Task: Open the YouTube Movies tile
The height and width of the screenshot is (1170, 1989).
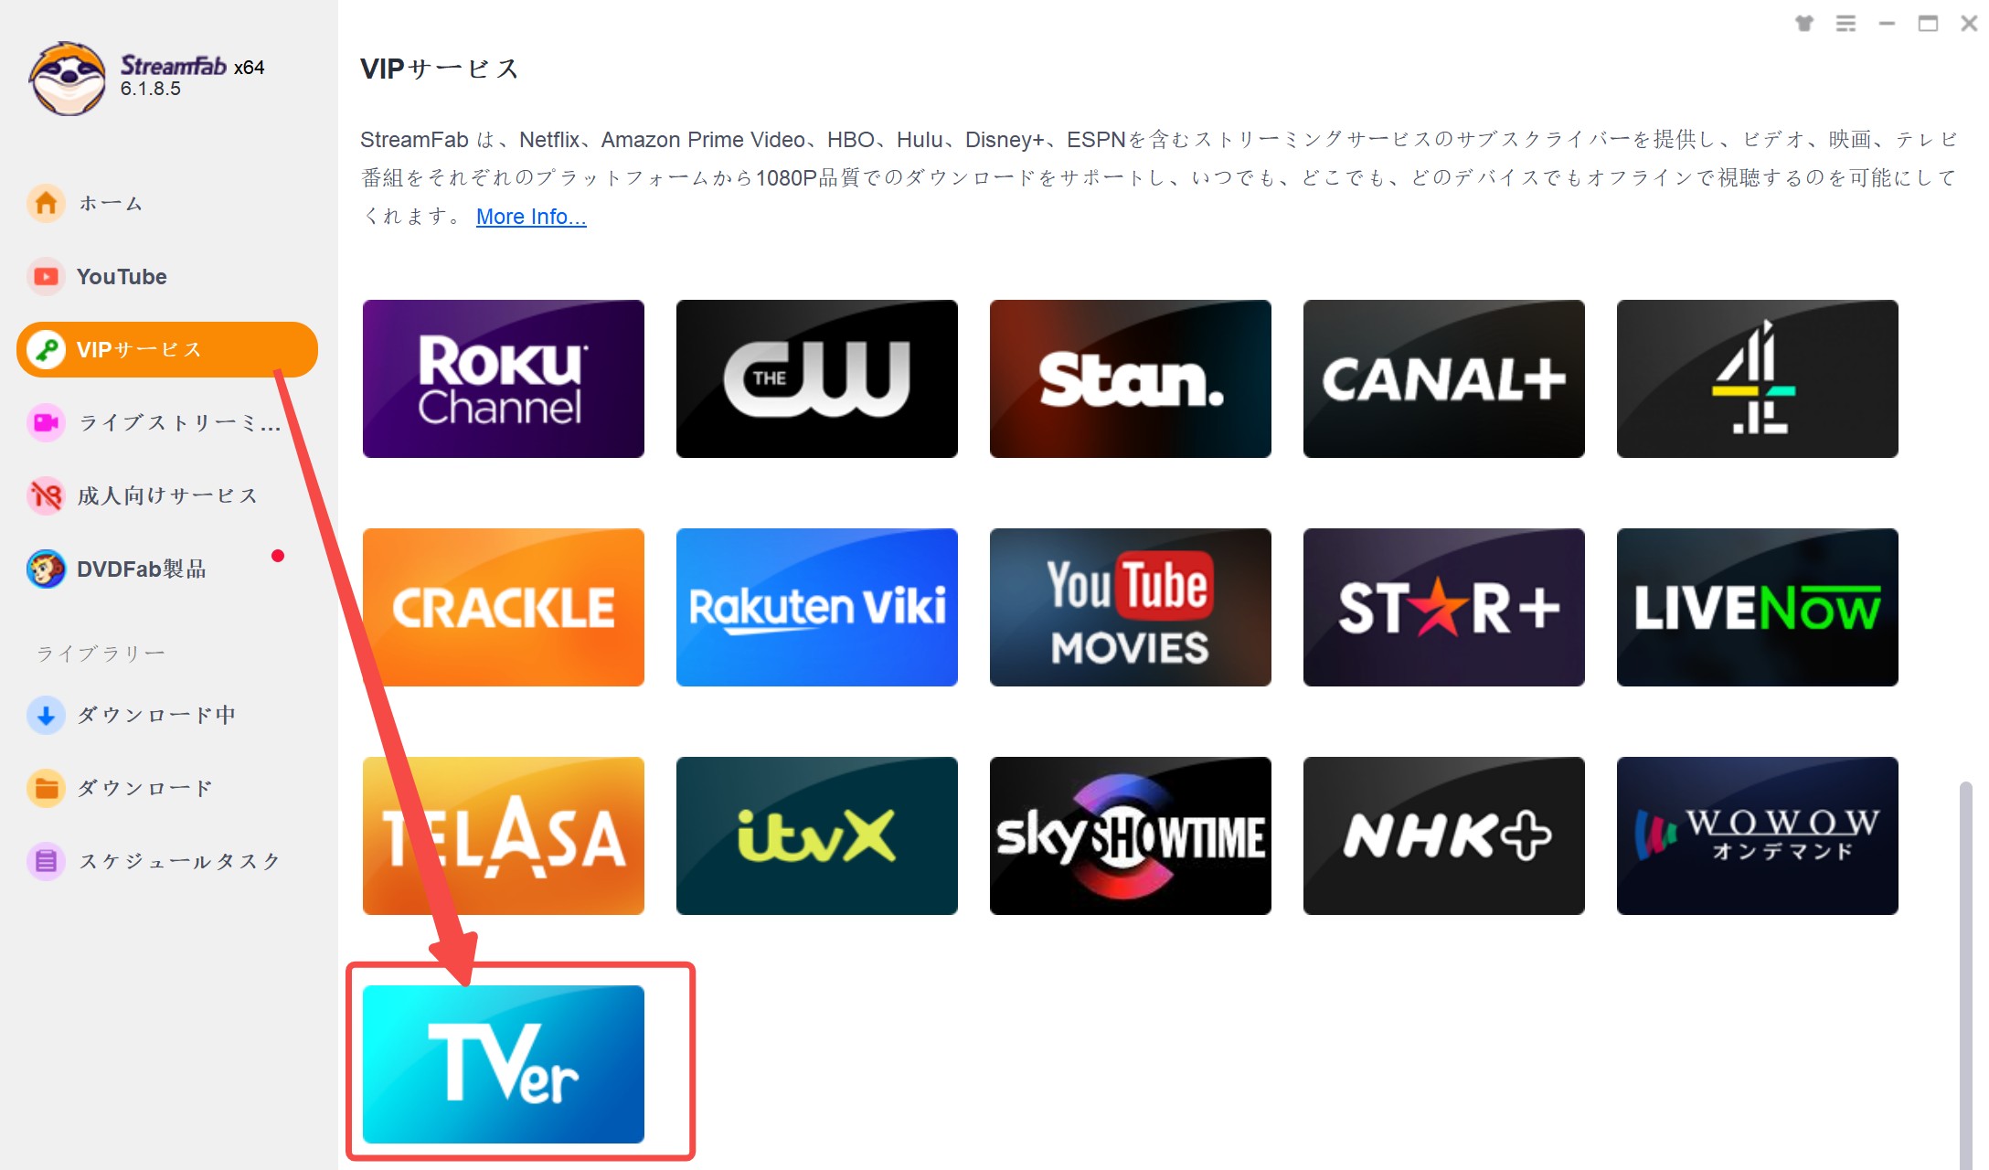Action: click(1130, 607)
